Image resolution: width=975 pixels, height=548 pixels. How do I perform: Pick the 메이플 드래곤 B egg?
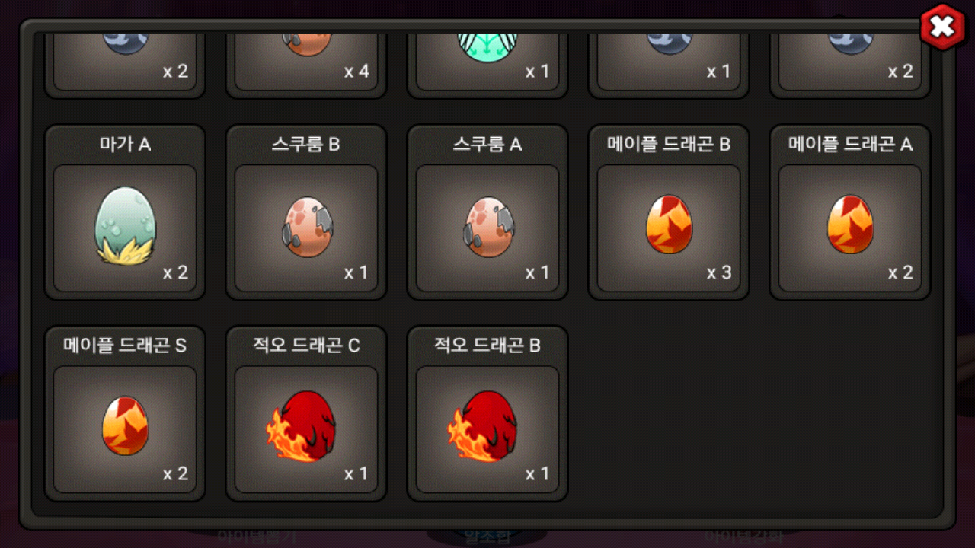click(669, 225)
